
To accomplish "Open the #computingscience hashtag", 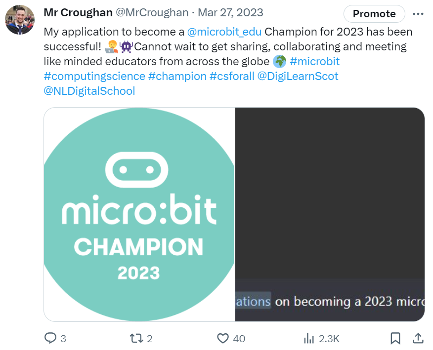I will pyautogui.click(x=94, y=77).
